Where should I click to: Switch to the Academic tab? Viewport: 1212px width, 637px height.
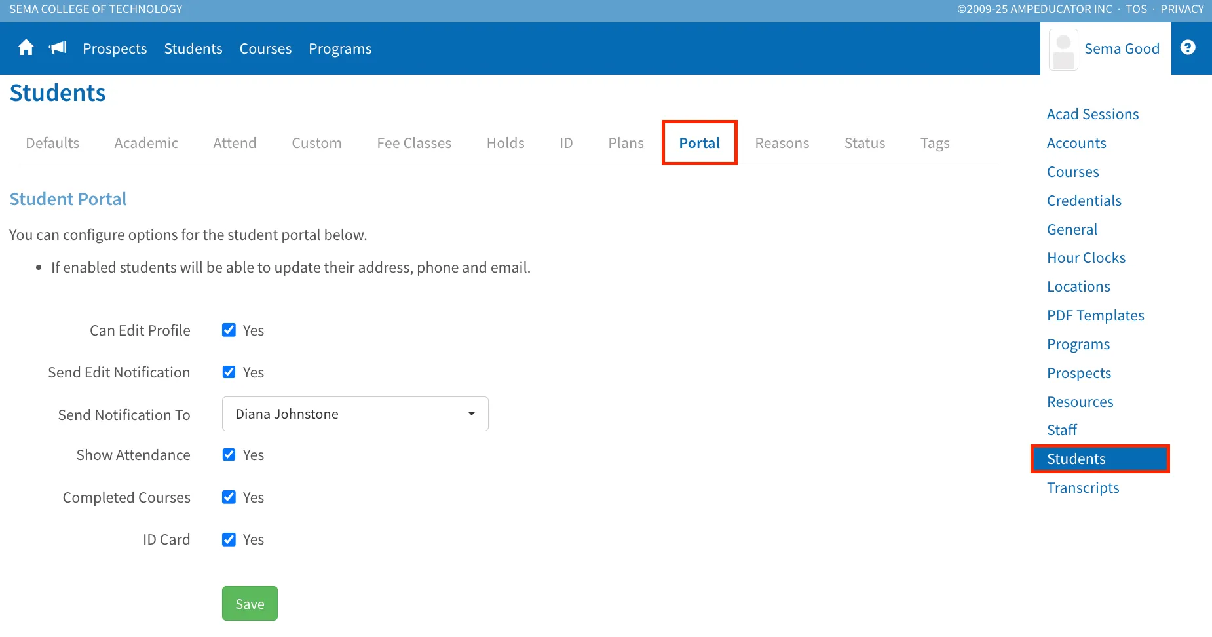[x=146, y=143]
